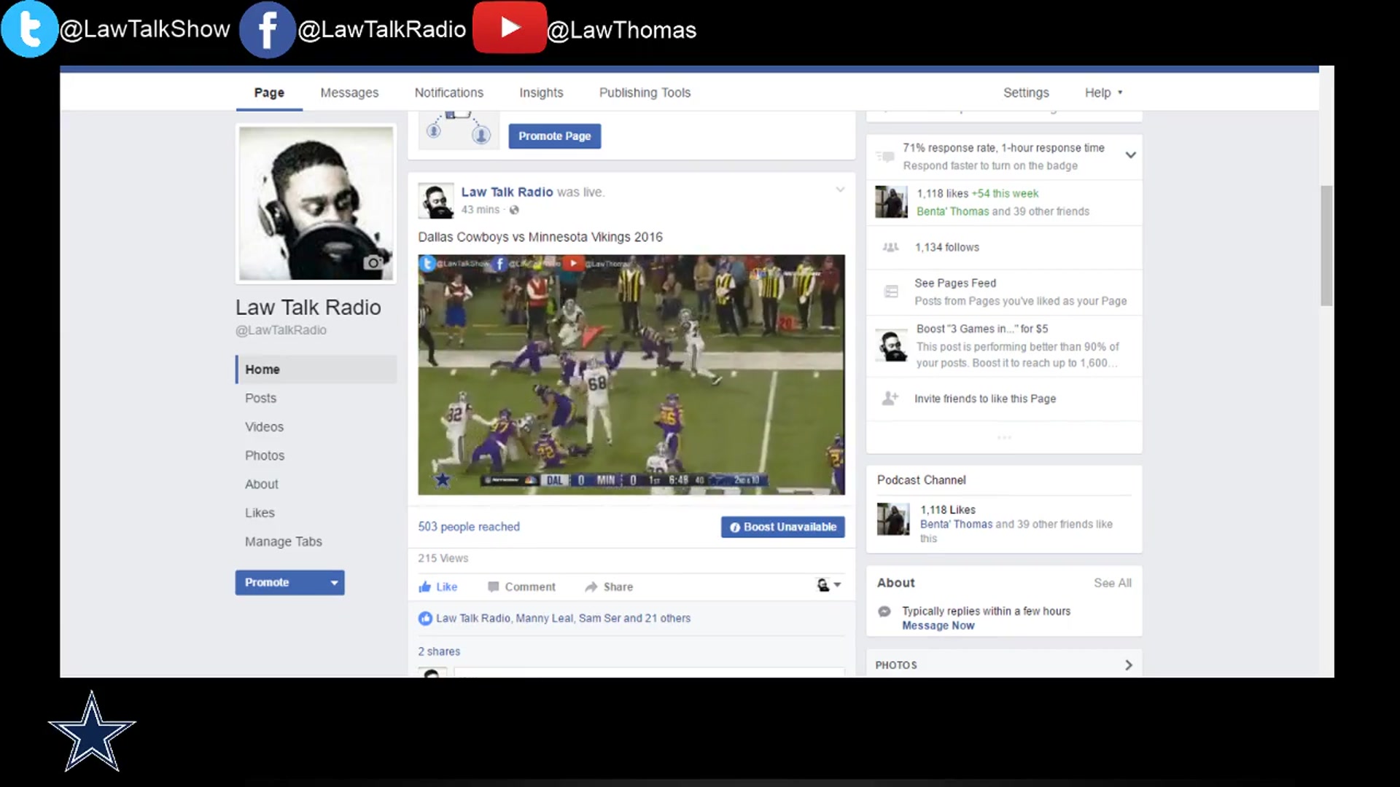Click See All in the About section
The image size is (1400, 787).
[x=1112, y=583]
